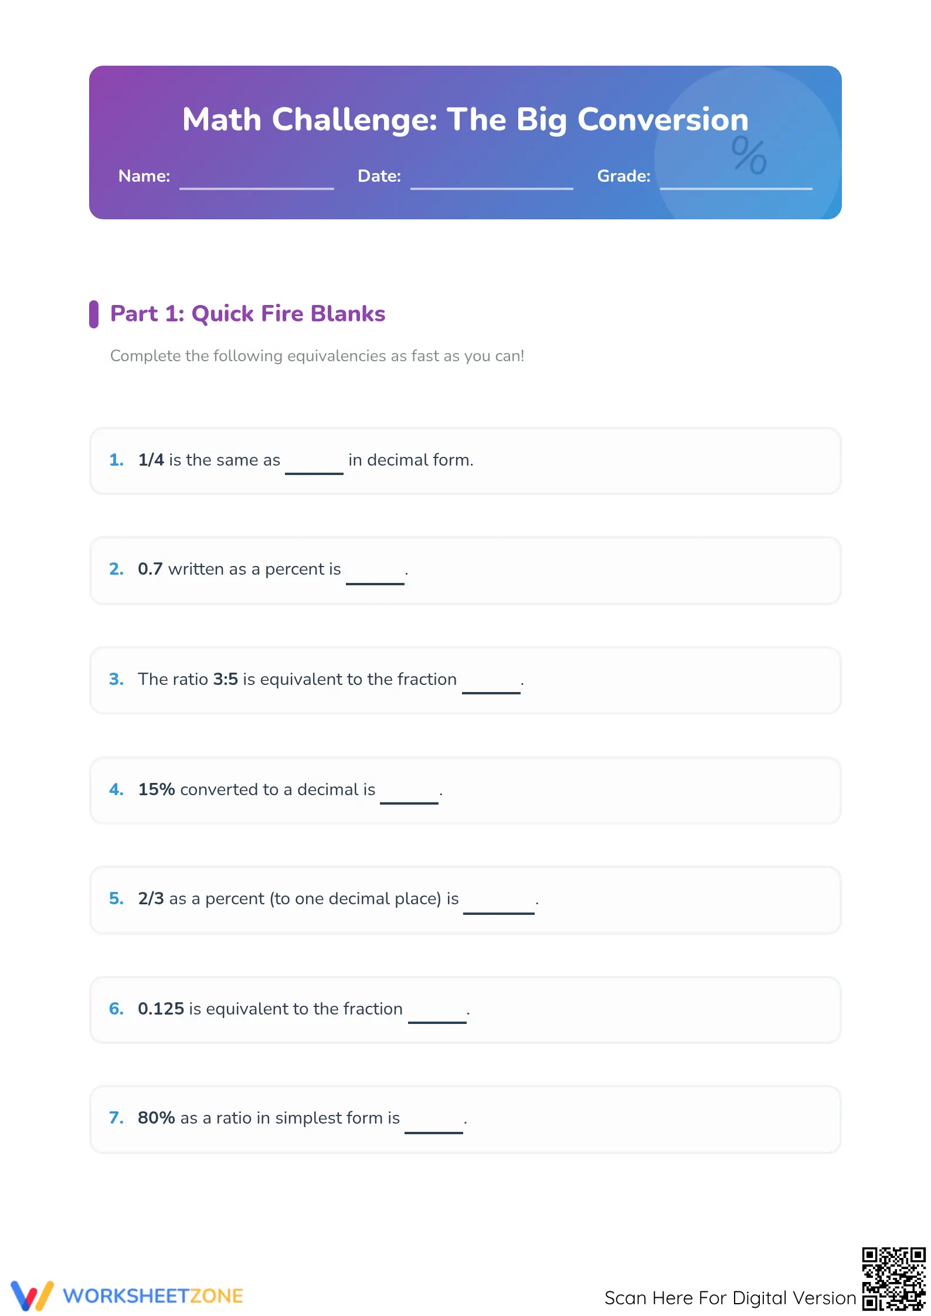The width and height of the screenshot is (931, 1316).
Task: Click "Scan Here For Digital Version" text
Action: point(730,1297)
